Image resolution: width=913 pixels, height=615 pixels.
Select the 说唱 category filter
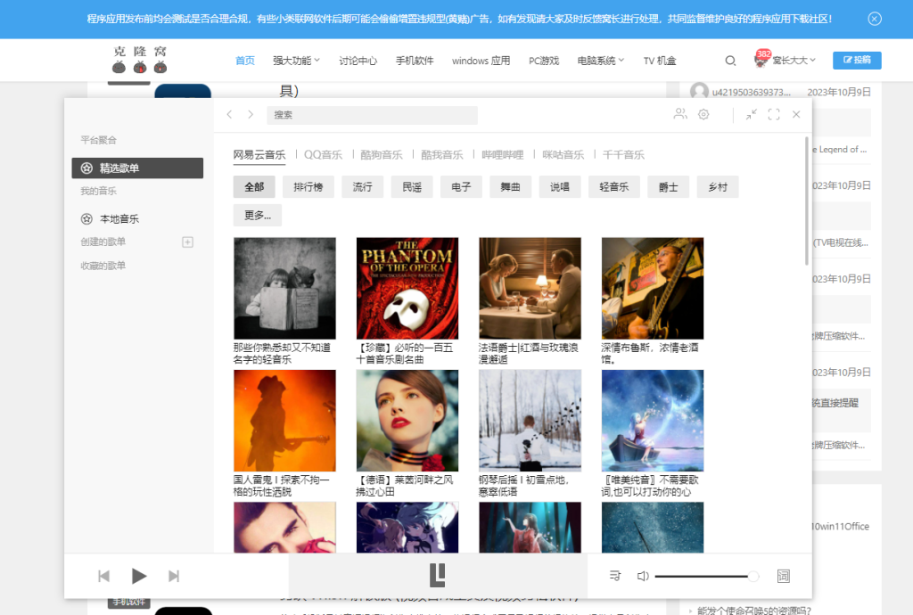(560, 187)
